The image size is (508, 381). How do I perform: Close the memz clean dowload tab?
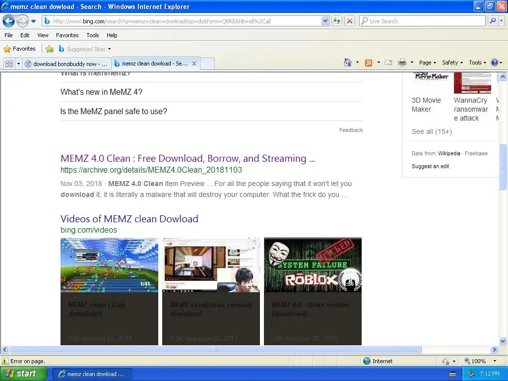coord(194,63)
